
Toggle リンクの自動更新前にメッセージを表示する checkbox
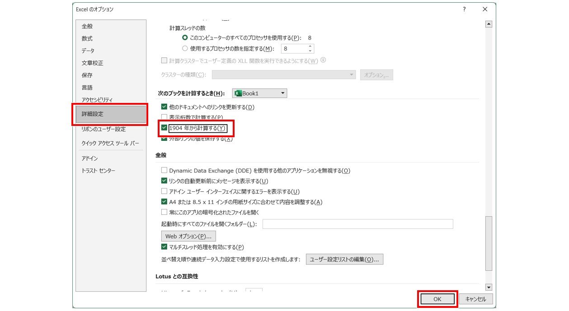(164, 181)
